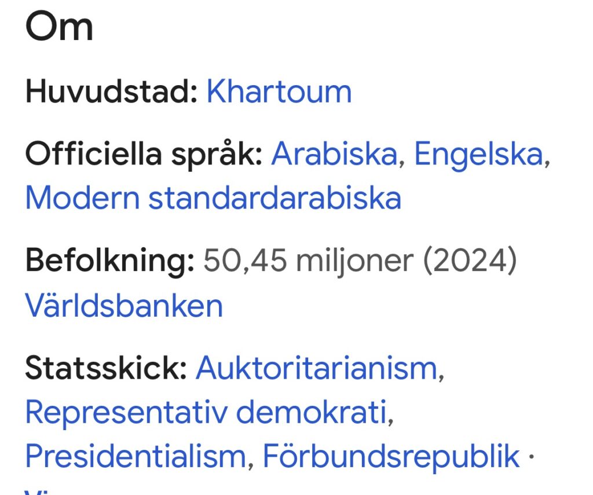The height and width of the screenshot is (495, 593).
Task: Select the Presidentialism link
Action: pos(136,456)
